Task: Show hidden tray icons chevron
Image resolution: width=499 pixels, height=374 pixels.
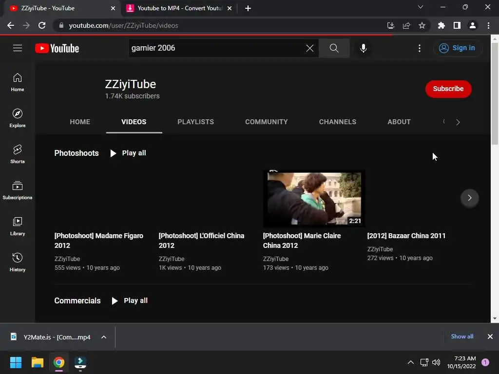Action: (410, 362)
